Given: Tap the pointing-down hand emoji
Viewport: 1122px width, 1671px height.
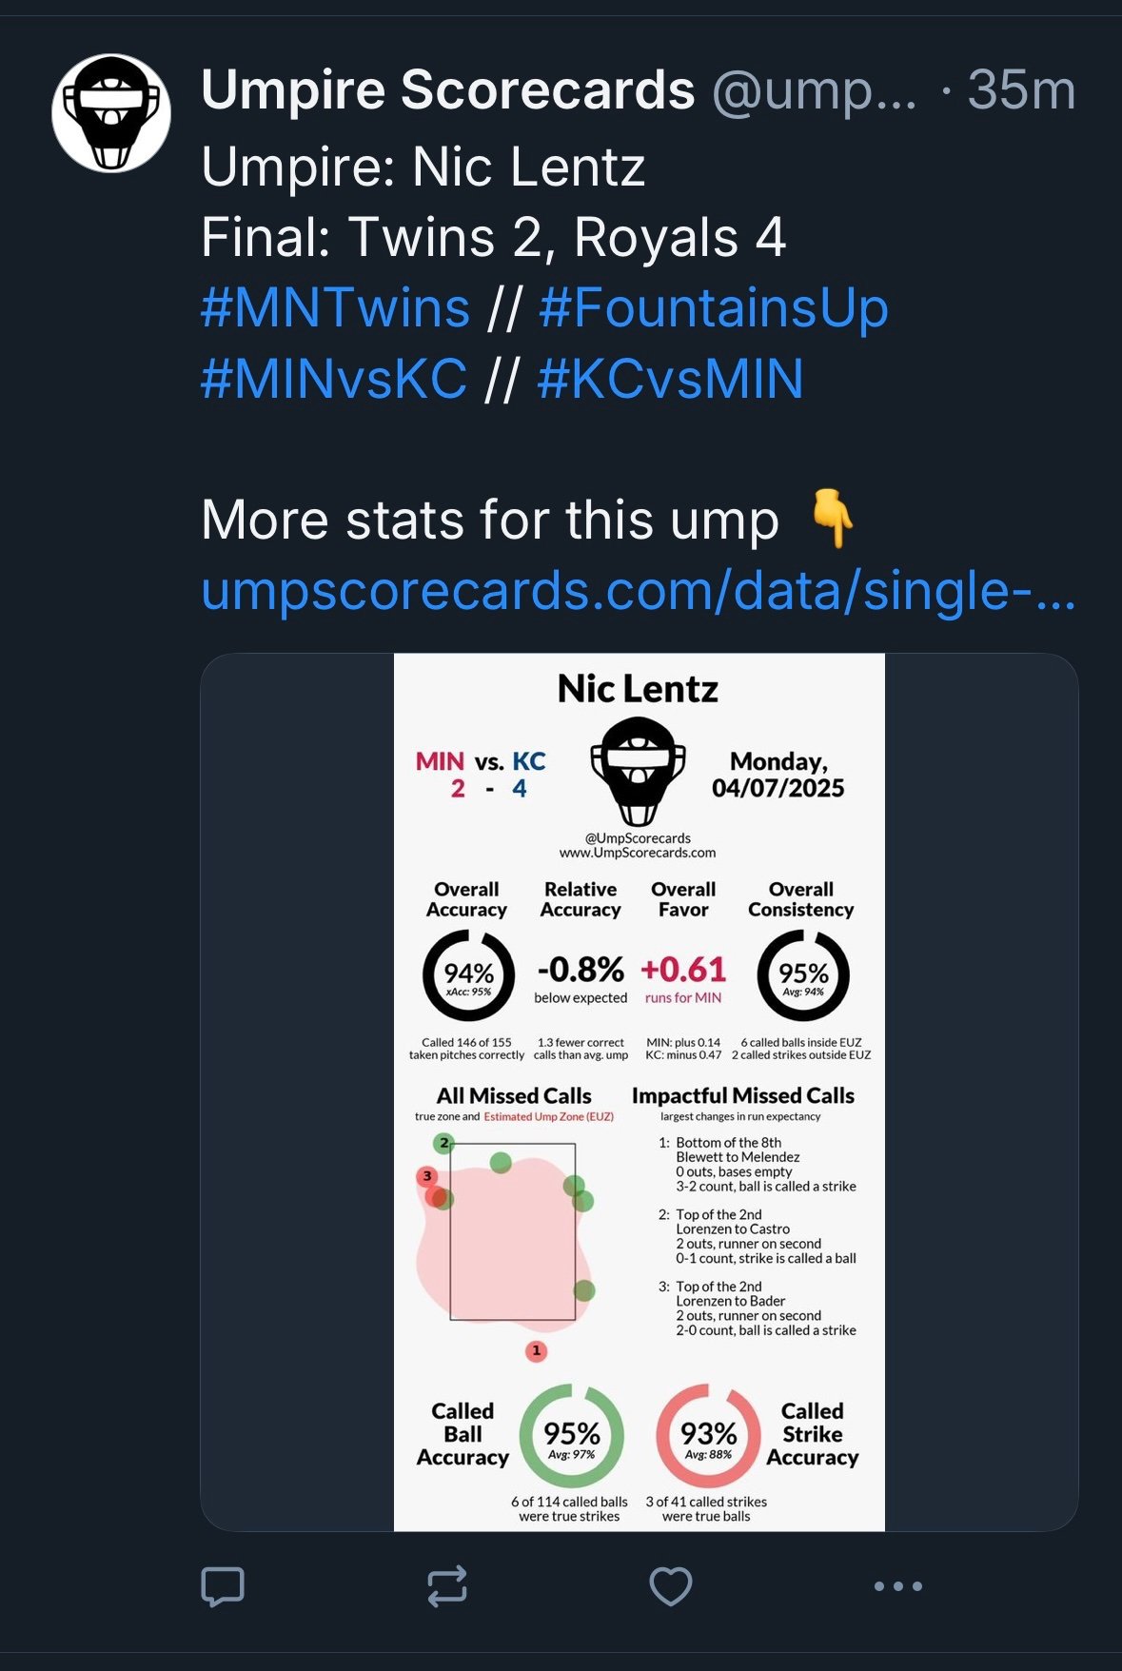Looking at the screenshot, I should click(832, 519).
